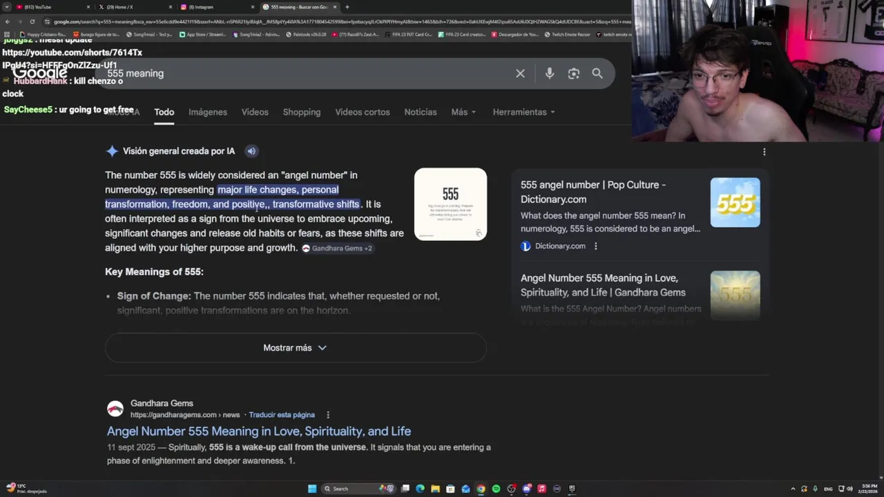
Task: Open the tab search dropdown arrow
Action: click(7, 7)
